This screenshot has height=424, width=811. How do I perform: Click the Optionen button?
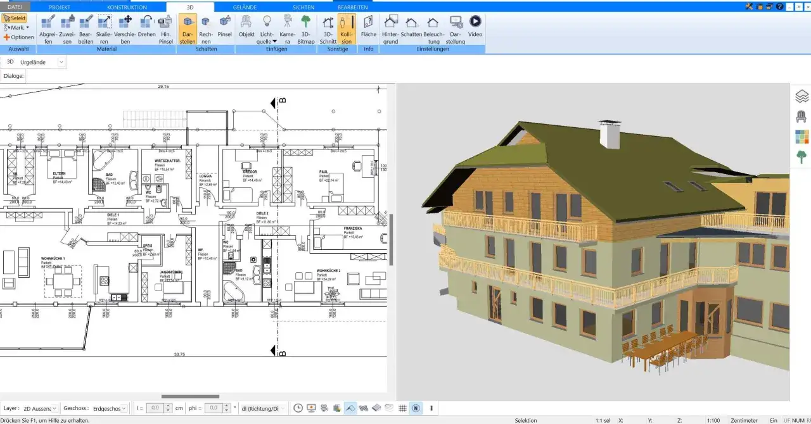(18, 37)
